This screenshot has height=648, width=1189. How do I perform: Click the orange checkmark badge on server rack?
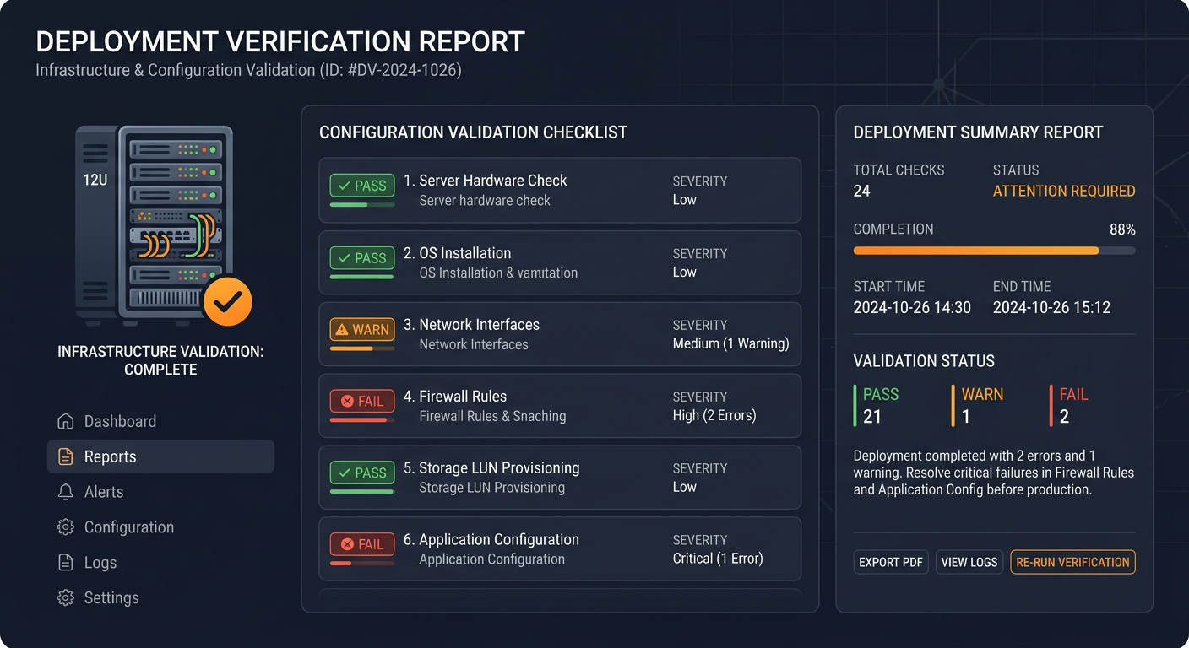pos(228,300)
